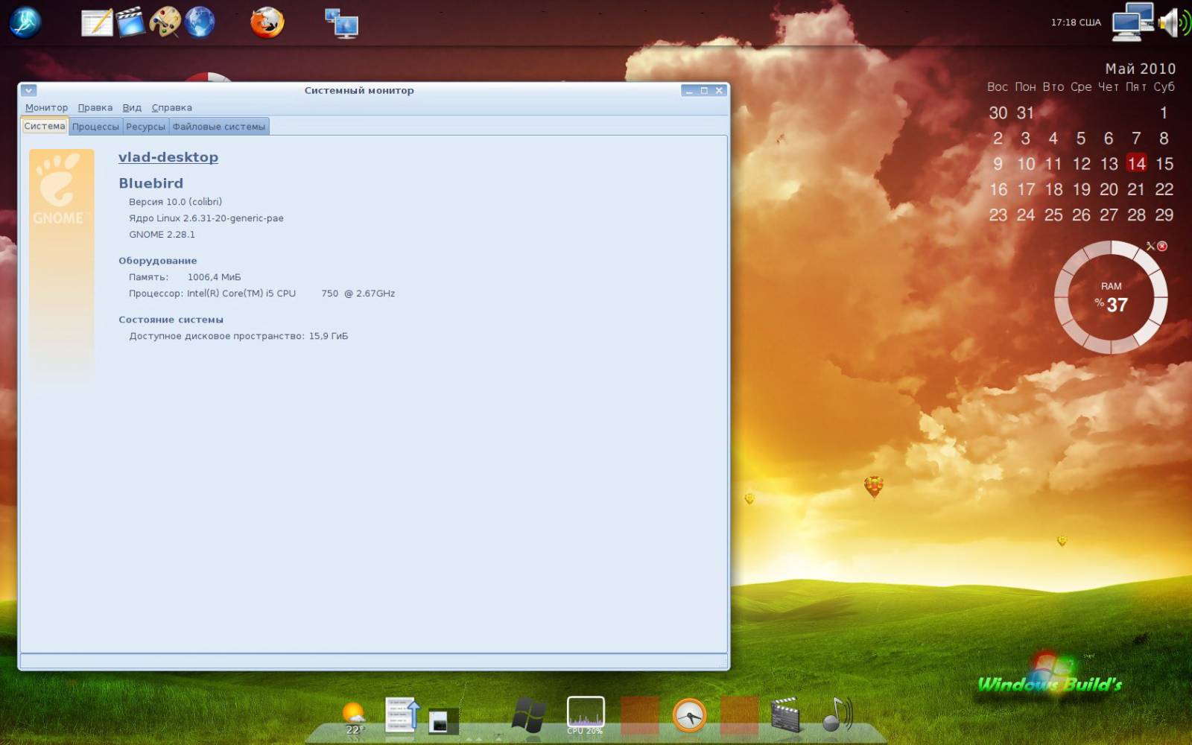Switch to the Файловые системы tab
1192x745 pixels.
pos(219,127)
